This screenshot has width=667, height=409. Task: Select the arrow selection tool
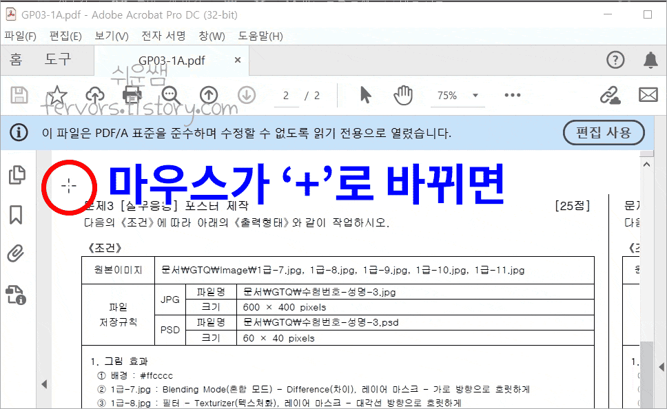[x=366, y=96]
